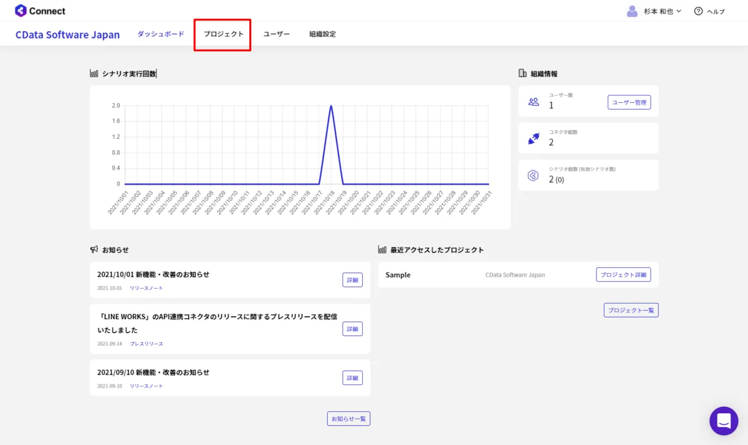Switch to the ユーザー tab
This screenshot has height=445, width=748.
276,34
